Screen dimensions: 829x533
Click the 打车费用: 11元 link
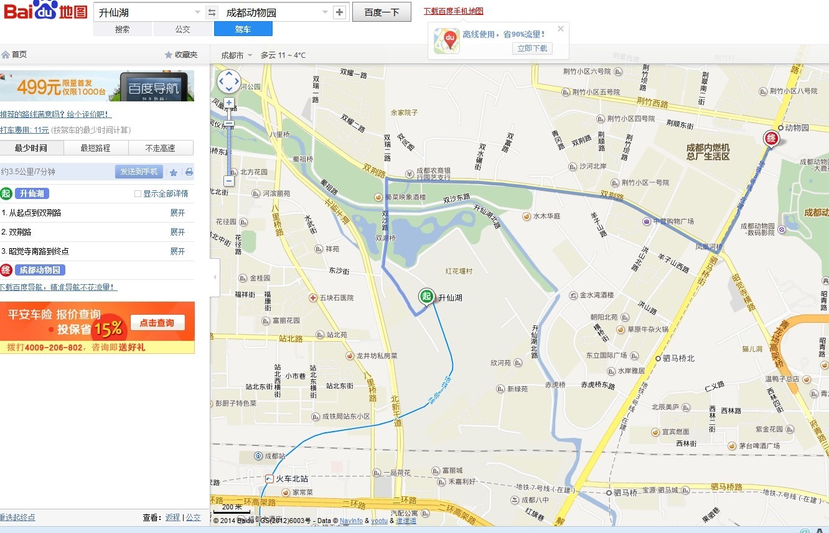point(24,130)
